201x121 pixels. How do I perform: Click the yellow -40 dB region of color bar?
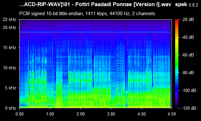tap(177, 37)
